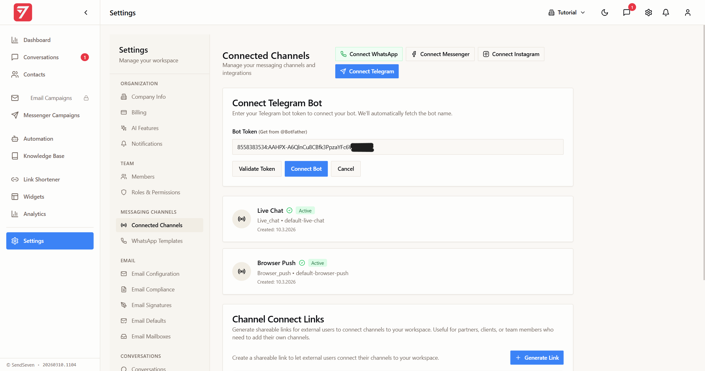Open Messenger Campaigns

coord(50,115)
